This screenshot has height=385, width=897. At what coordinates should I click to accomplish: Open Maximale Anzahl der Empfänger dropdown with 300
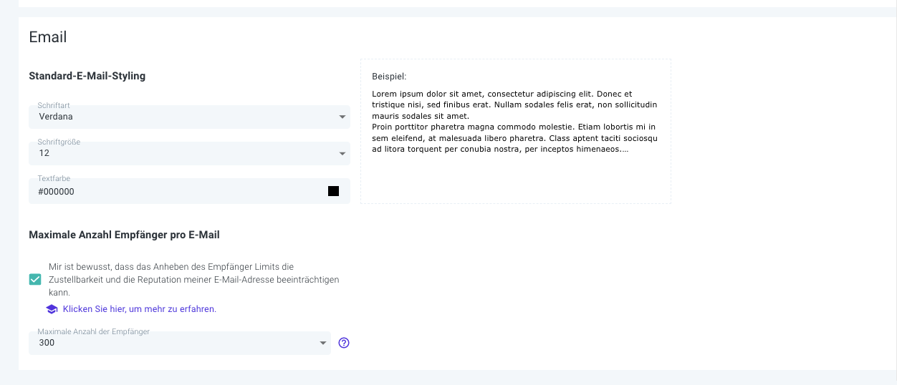pos(180,343)
